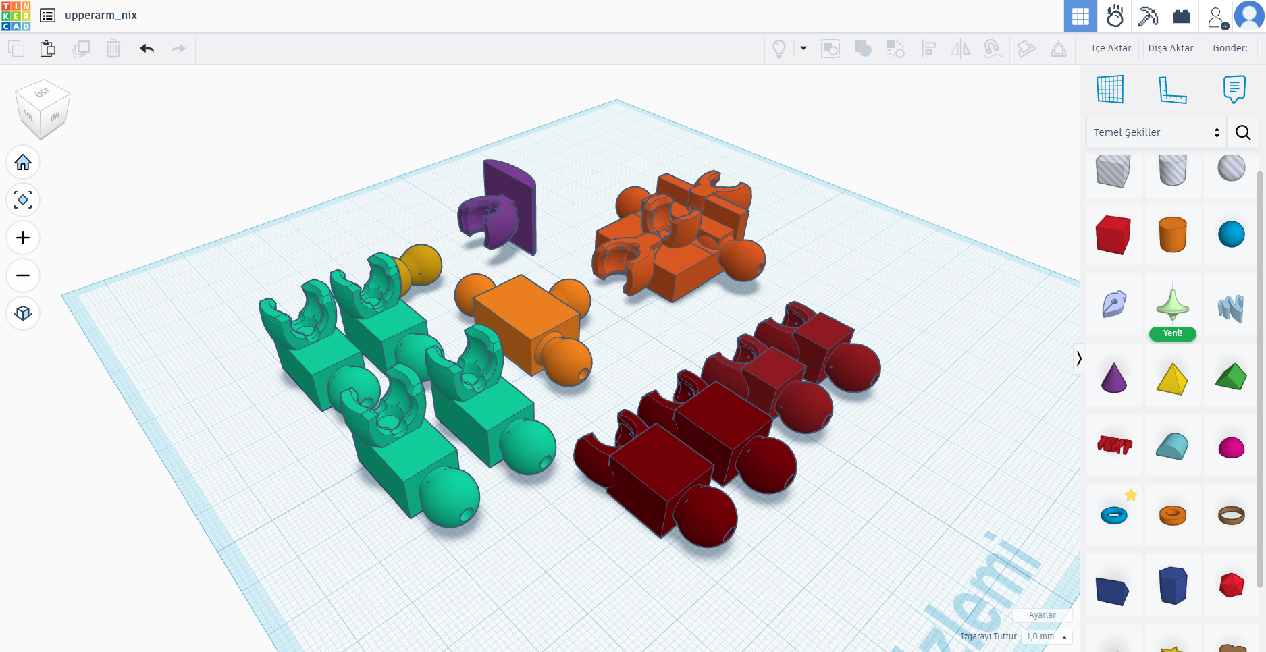Pick the green Roof shape
The height and width of the screenshot is (652, 1266).
tap(1231, 377)
